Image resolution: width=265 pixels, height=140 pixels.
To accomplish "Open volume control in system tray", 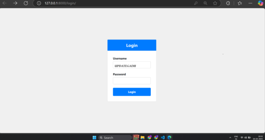I will pos(246,138).
